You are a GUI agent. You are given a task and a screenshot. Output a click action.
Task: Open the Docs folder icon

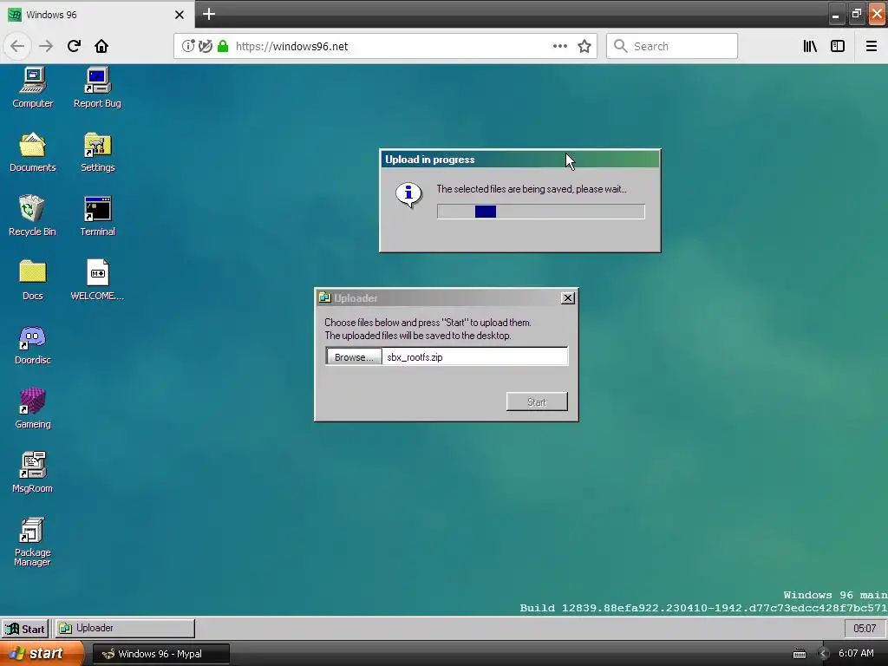point(32,280)
